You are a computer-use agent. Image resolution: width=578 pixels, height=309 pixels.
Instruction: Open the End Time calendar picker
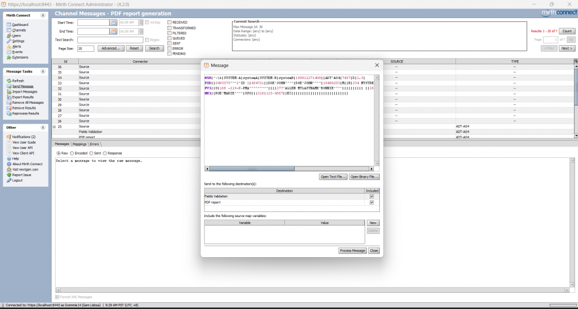(x=113, y=32)
